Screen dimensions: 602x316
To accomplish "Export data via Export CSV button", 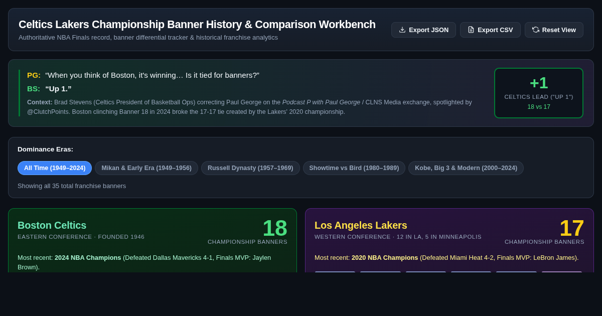I will pyautogui.click(x=490, y=30).
